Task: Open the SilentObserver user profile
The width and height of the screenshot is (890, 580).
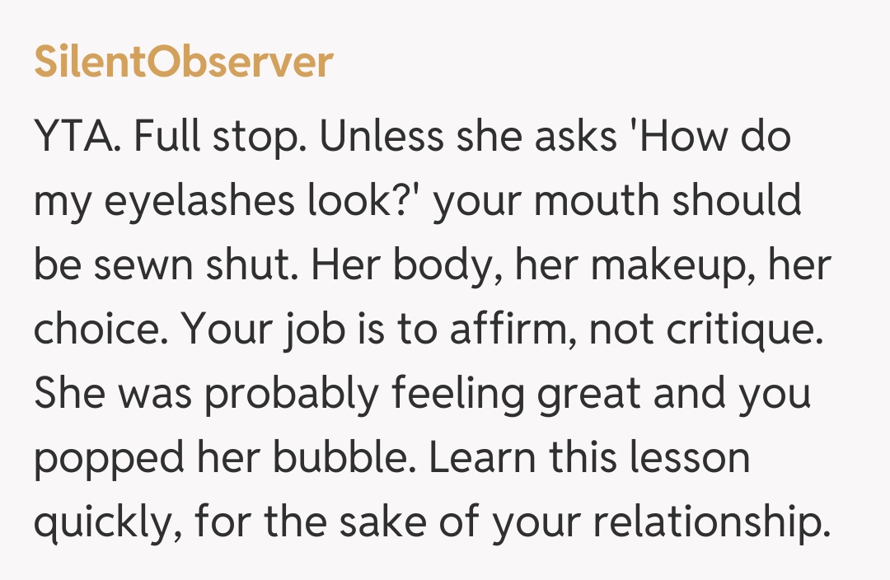Action: (183, 63)
